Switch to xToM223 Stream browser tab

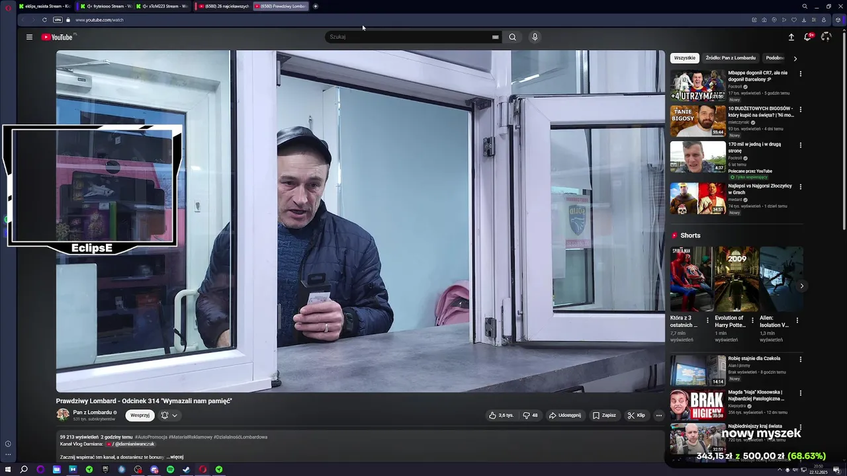click(x=162, y=6)
